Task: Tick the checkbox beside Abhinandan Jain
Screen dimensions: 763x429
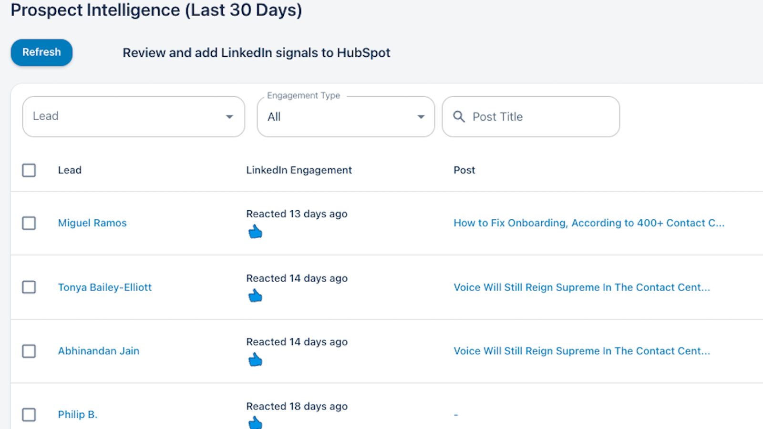Action: [29, 351]
